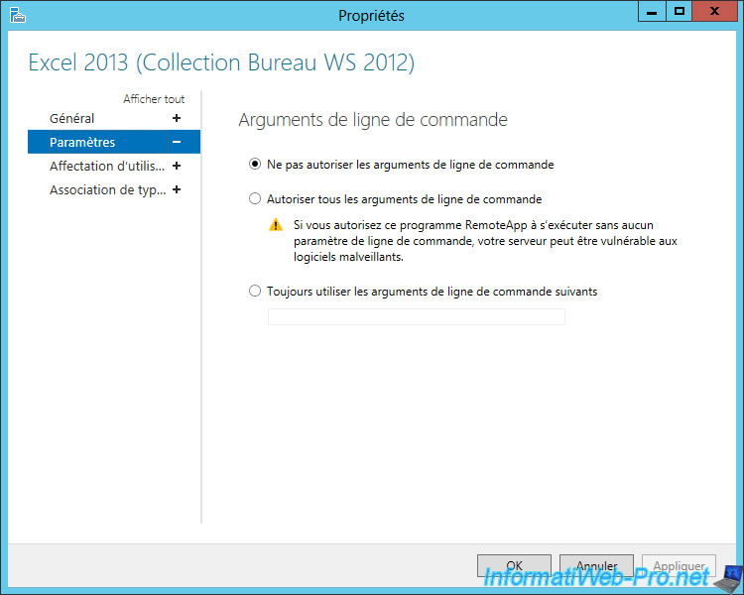
Task: Focus the command line arguments text field
Action: [x=417, y=316]
